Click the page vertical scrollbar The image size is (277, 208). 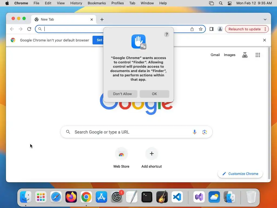coord(269,113)
